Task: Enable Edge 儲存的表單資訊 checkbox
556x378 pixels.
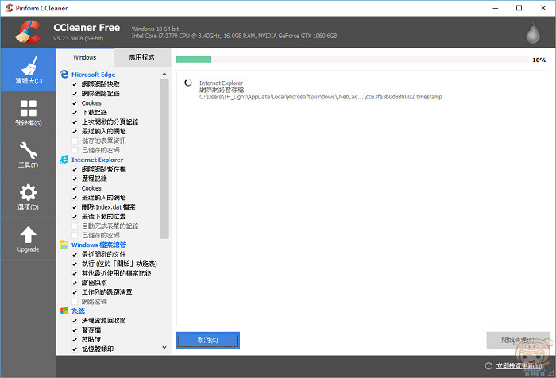Action: [x=75, y=141]
